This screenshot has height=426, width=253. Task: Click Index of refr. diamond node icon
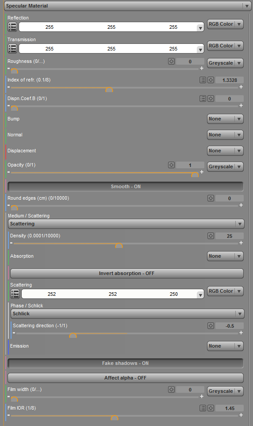point(211,80)
